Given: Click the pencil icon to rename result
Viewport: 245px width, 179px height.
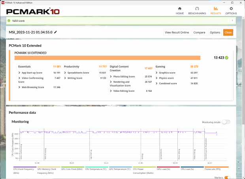Looking at the screenshot, I should (x=55, y=32).
